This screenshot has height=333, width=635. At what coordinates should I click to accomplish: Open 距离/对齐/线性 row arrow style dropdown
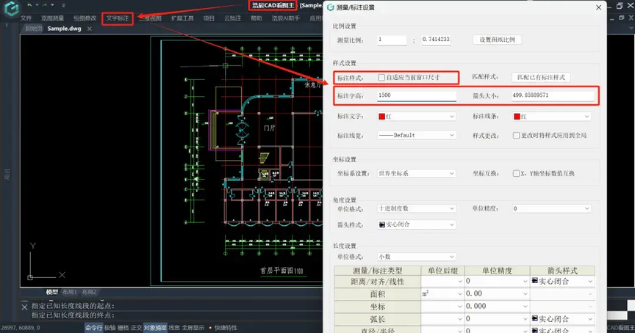(562, 281)
